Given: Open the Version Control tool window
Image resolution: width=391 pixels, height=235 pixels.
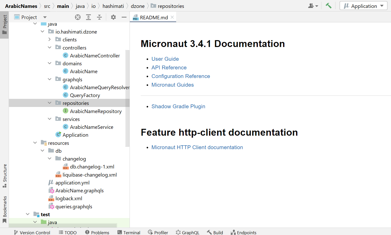Looking at the screenshot, I should click(32, 232).
